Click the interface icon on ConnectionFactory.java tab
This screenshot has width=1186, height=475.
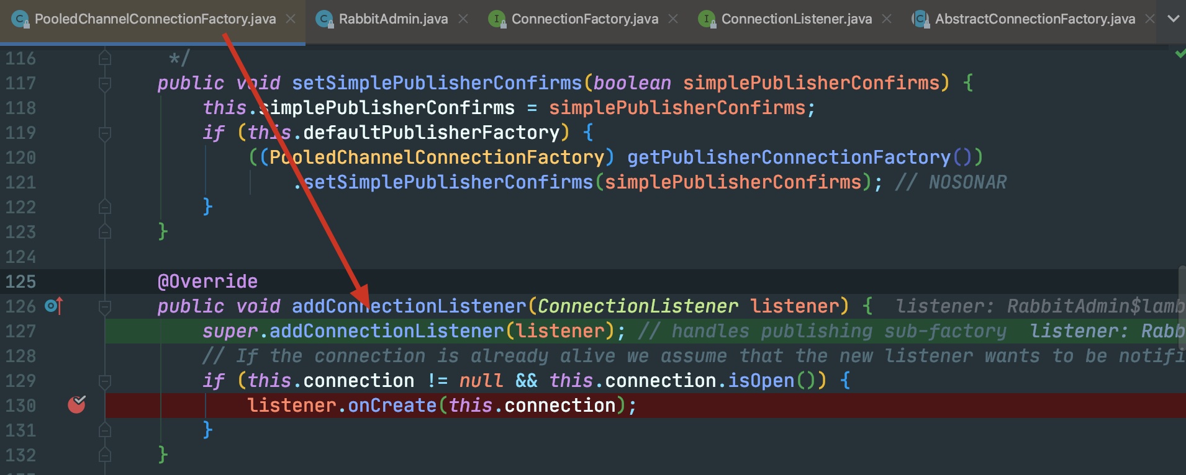coord(497,19)
